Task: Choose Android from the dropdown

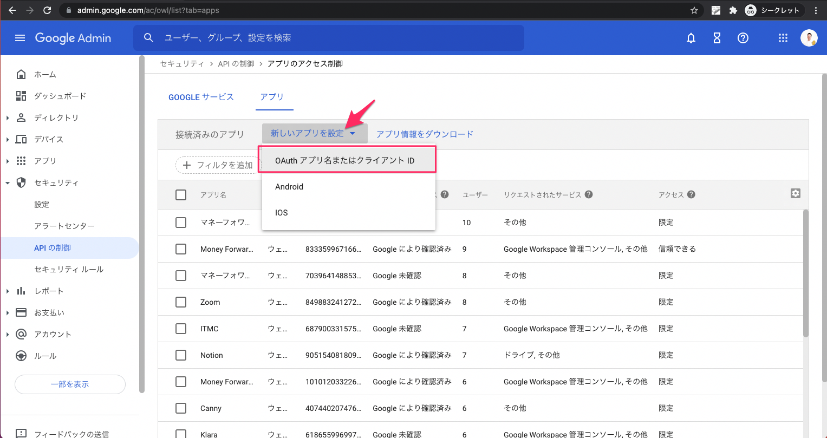Action: click(x=349, y=186)
